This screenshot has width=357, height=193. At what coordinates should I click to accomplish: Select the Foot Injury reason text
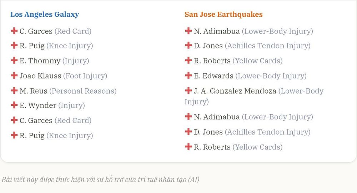(85, 76)
